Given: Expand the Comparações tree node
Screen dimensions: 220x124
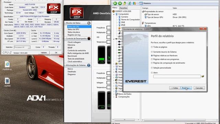Looking at the screenshot, I should coord(114,97).
